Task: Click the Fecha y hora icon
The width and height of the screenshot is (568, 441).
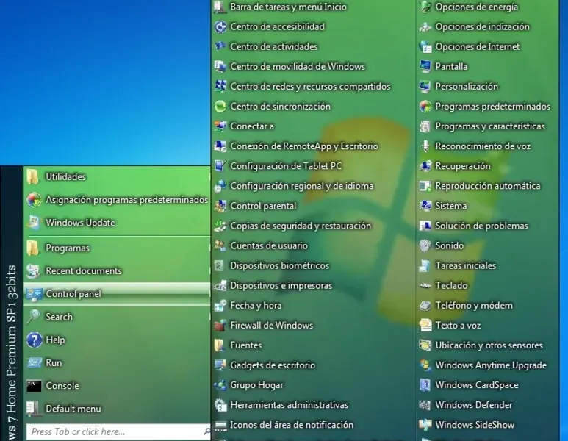Action: click(220, 306)
